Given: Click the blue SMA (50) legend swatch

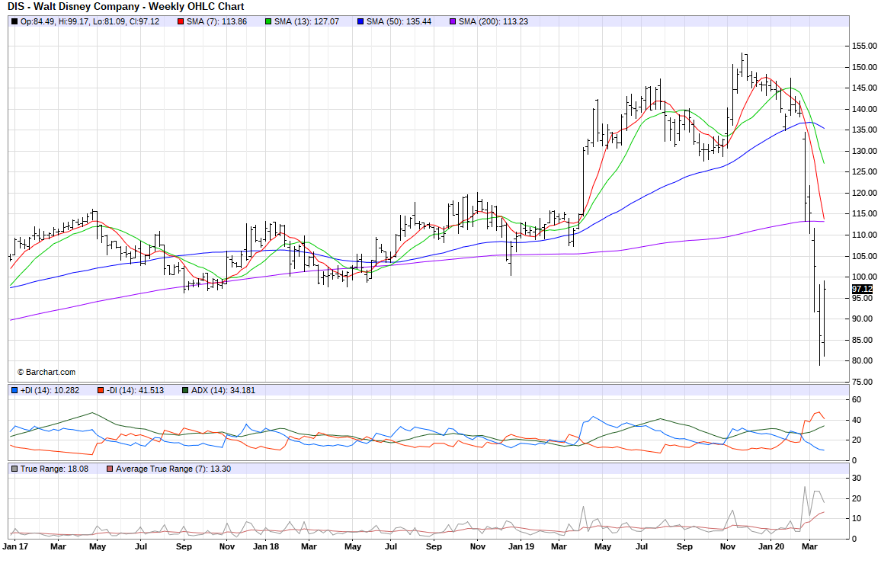Looking at the screenshot, I should tap(360, 22).
